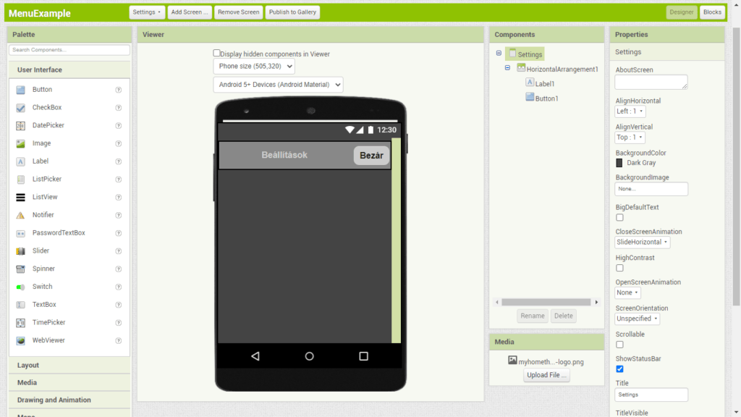
Task: Click the AboutScreen text area
Action: click(x=651, y=82)
